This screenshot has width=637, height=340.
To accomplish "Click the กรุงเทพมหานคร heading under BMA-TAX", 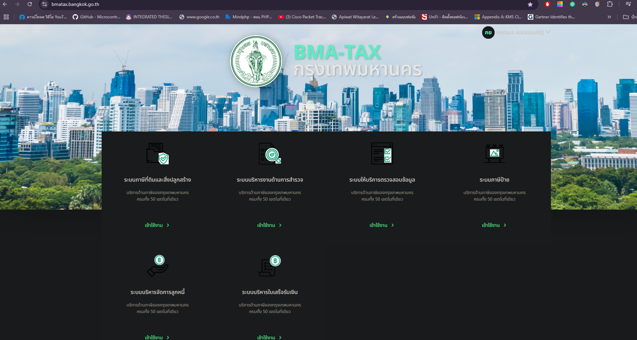I will click(x=358, y=70).
